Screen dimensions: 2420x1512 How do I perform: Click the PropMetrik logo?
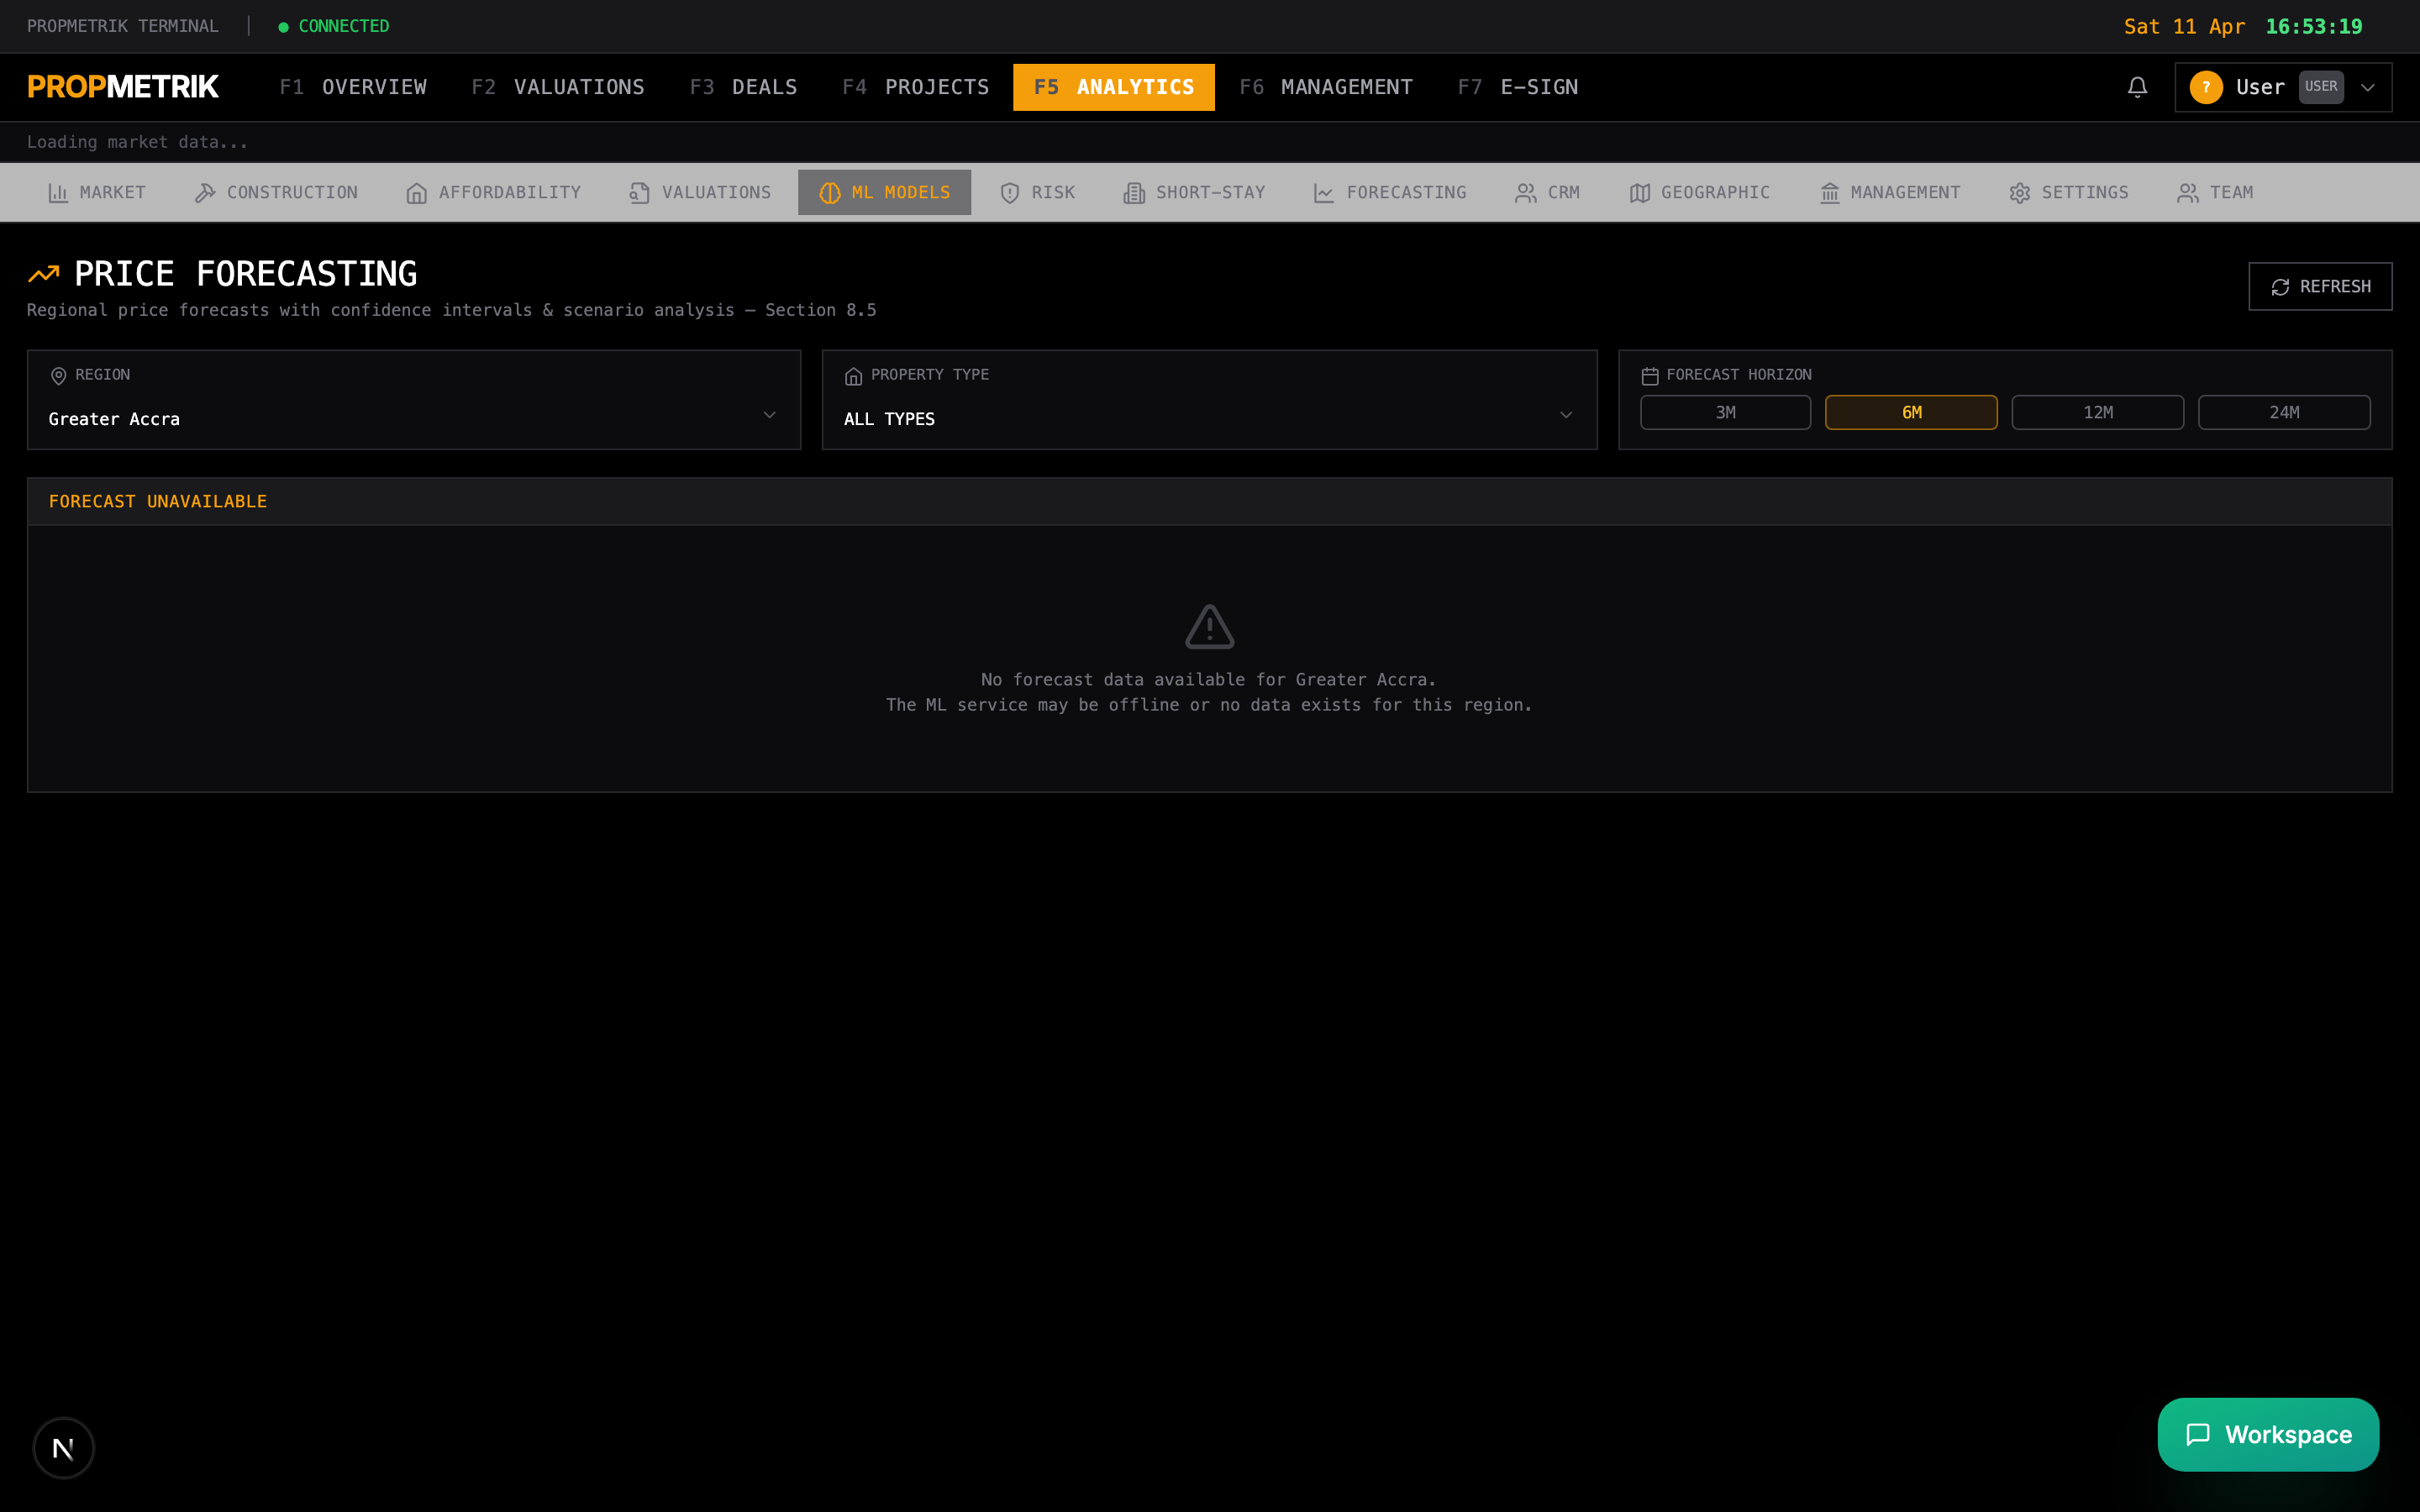coord(123,87)
